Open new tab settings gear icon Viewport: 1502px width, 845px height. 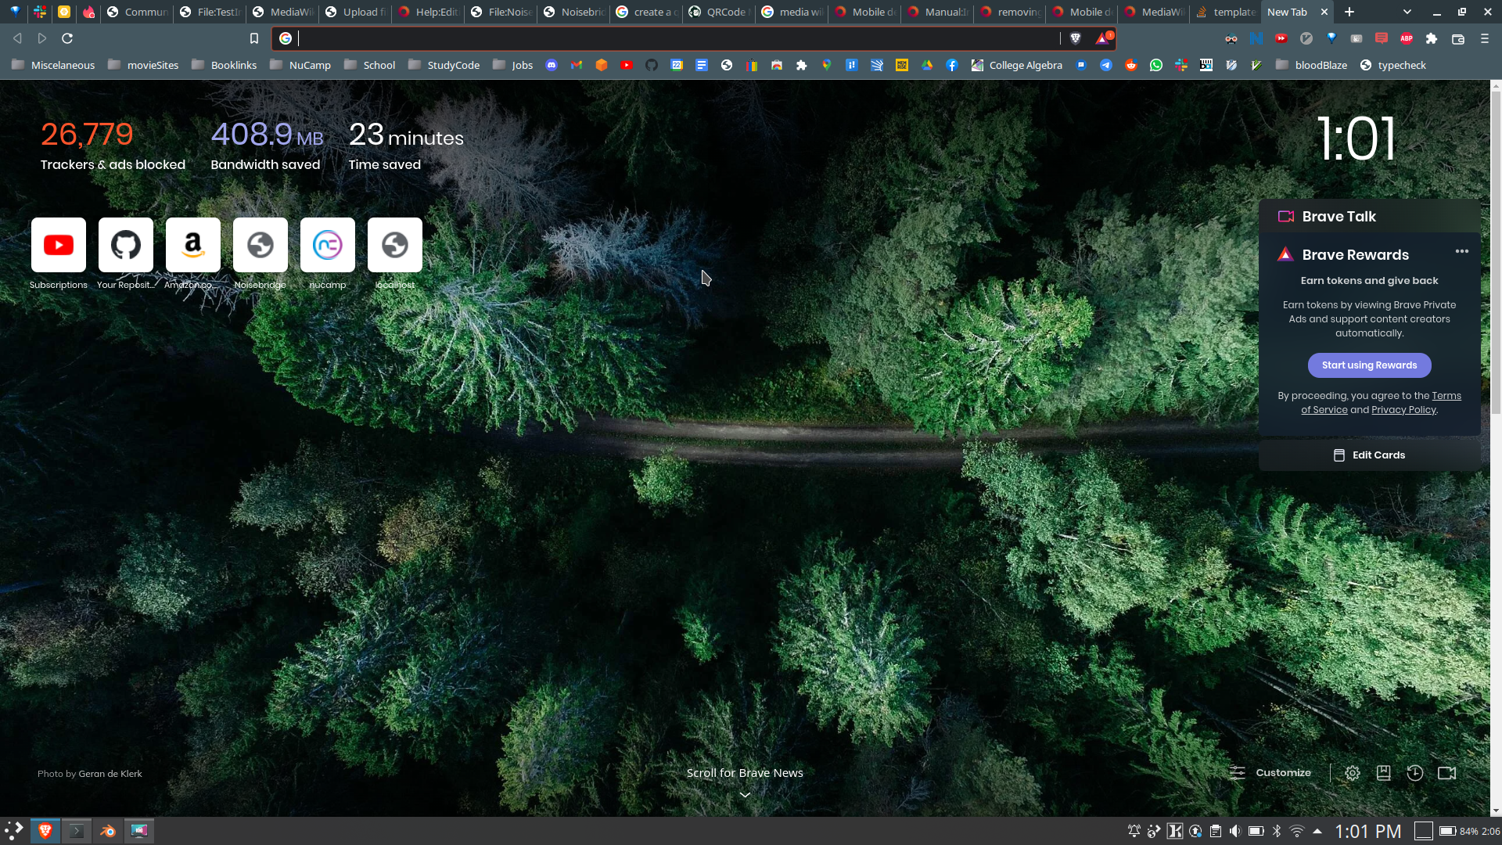[1352, 773]
